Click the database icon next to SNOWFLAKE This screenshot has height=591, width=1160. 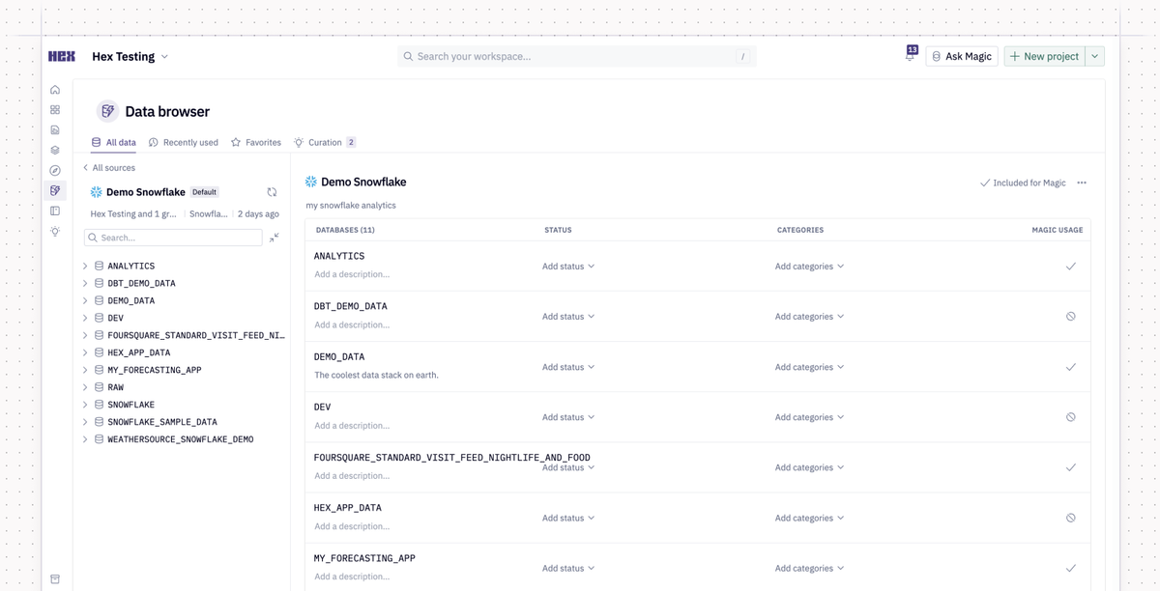click(99, 405)
